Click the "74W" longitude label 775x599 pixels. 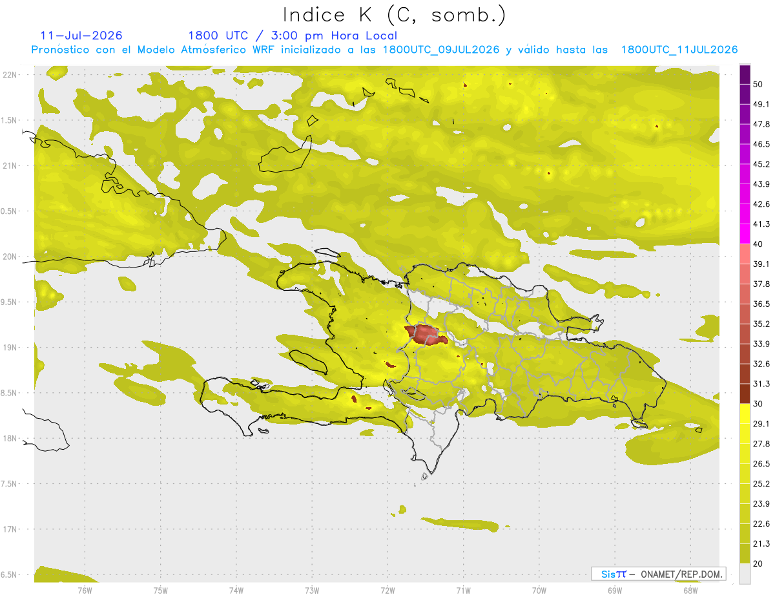236,590
